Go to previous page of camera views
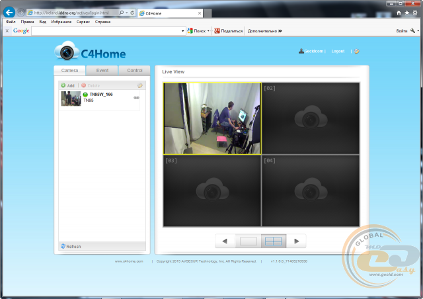 [225, 241]
